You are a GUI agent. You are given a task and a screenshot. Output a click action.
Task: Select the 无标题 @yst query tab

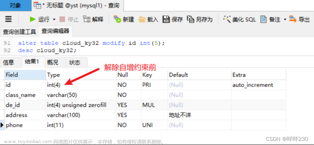point(77,5)
